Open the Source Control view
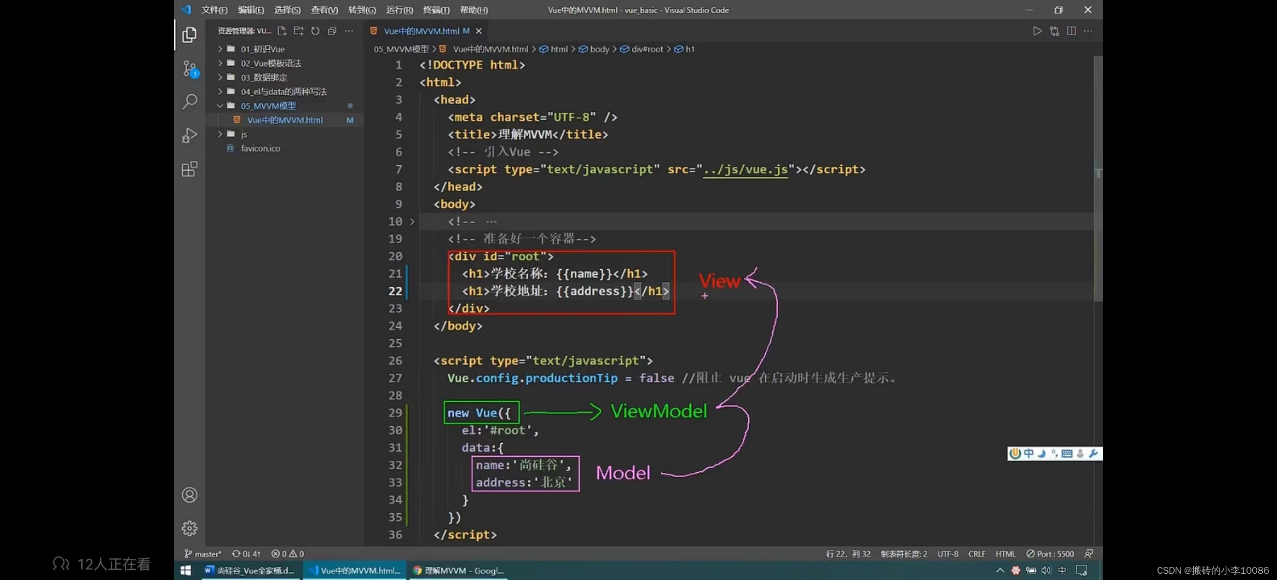Viewport: 1277px width, 580px height. [190, 69]
